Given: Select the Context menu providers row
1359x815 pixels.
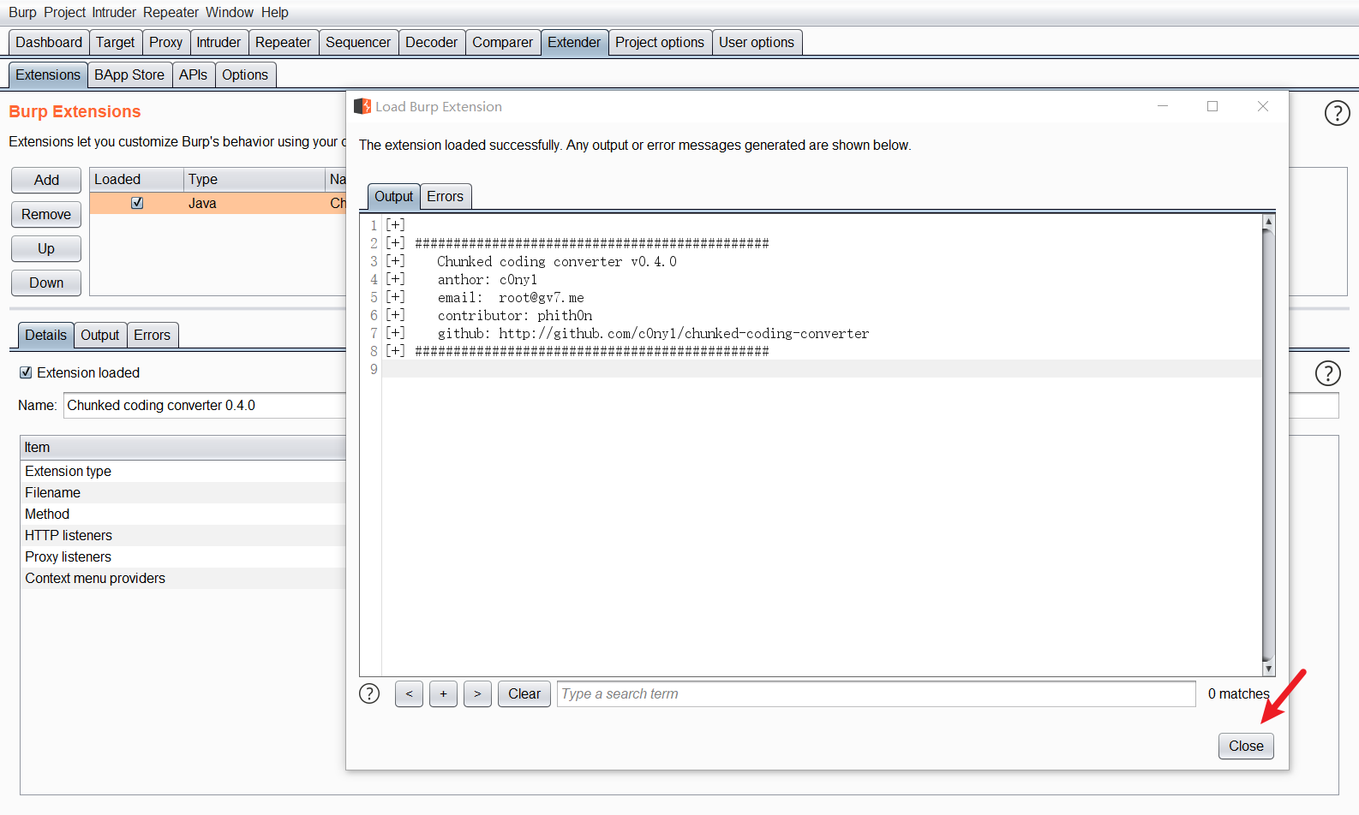Looking at the screenshot, I should pyautogui.click(x=183, y=578).
